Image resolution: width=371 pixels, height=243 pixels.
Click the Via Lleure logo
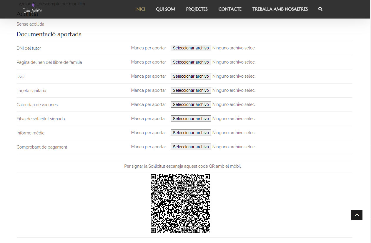tap(33, 9)
